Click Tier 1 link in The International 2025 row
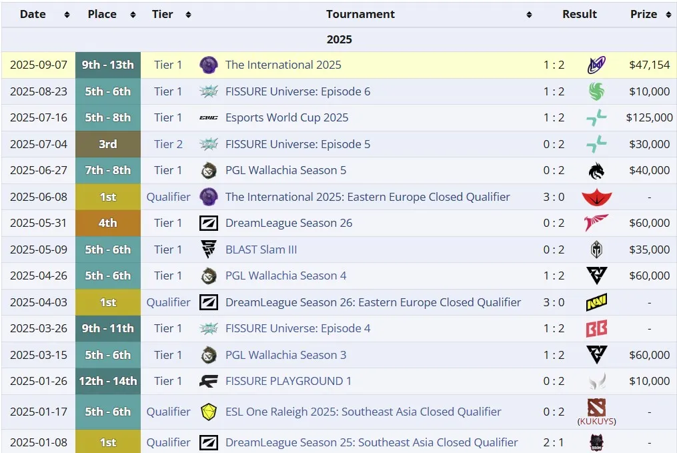This screenshot has height=453, width=677. pyautogui.click(x=168, y=65)
